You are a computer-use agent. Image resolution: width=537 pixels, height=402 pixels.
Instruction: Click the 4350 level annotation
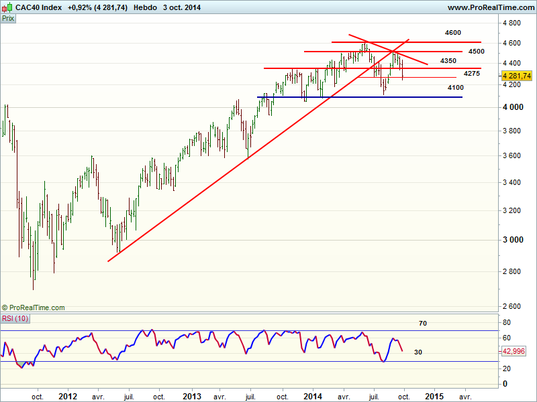click(448, 61)
